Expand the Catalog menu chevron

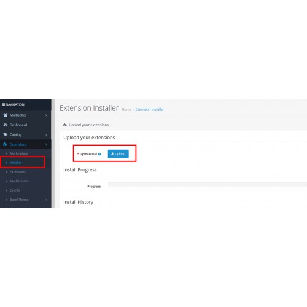(46, 134)
